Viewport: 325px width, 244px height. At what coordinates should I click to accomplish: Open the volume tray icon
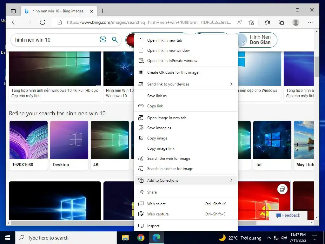284,238
